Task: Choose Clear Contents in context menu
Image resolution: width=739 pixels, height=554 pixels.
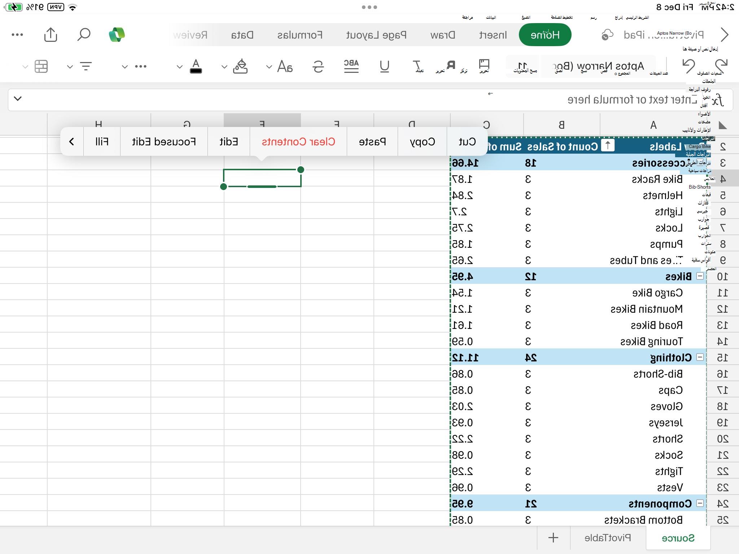Action: coord(298,142)
